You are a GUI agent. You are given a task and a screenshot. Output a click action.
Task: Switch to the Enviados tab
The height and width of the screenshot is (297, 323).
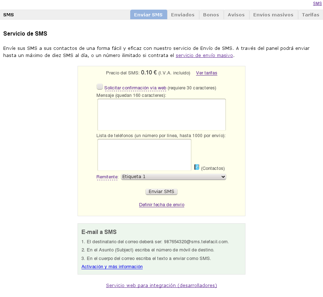(182, 15)
